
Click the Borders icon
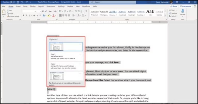point(83,15)
